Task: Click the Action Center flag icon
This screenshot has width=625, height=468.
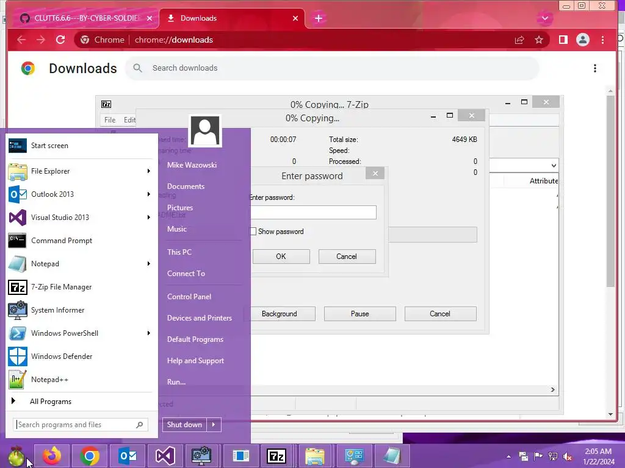Action: [538, 456]
